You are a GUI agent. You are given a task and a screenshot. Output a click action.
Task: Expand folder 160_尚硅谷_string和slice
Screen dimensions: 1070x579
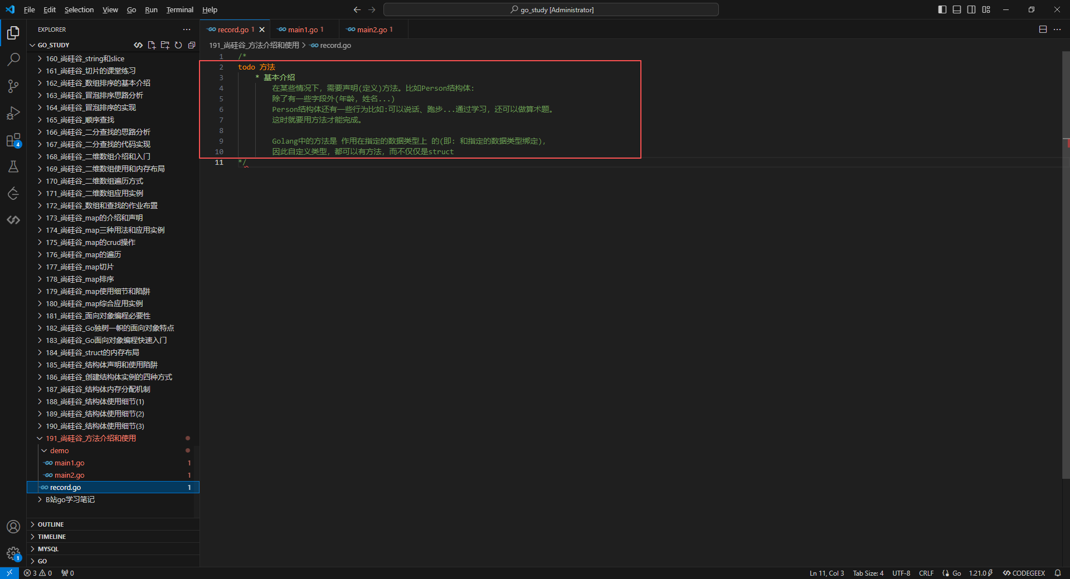click(x=113, y=58)
